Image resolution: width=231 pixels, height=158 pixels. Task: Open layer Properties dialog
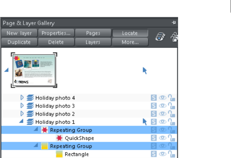tap(56, 33)
